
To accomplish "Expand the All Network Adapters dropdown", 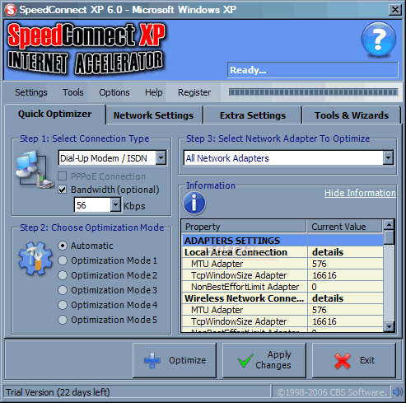I will tap(388, 158).
